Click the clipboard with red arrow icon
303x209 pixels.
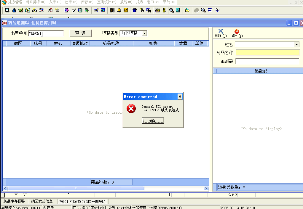click(66, 10)
